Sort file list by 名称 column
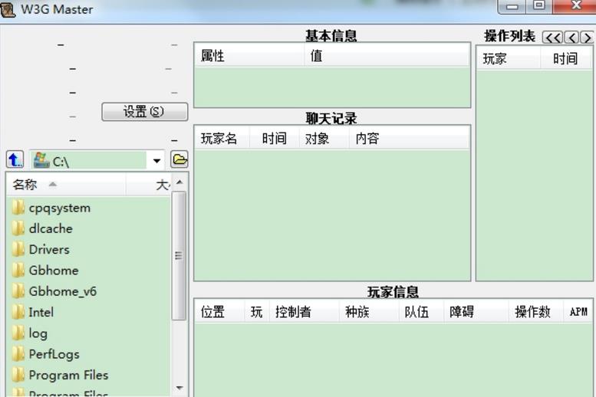The image size is (596, 397). pyautogui.click(x=66, y=185)
